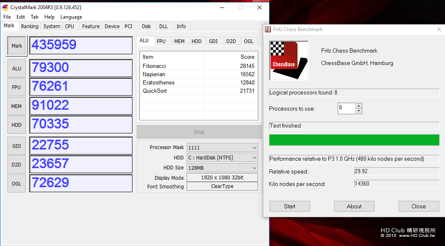Open the Help menu
This screenshot has width=445, height=246.
49,17
